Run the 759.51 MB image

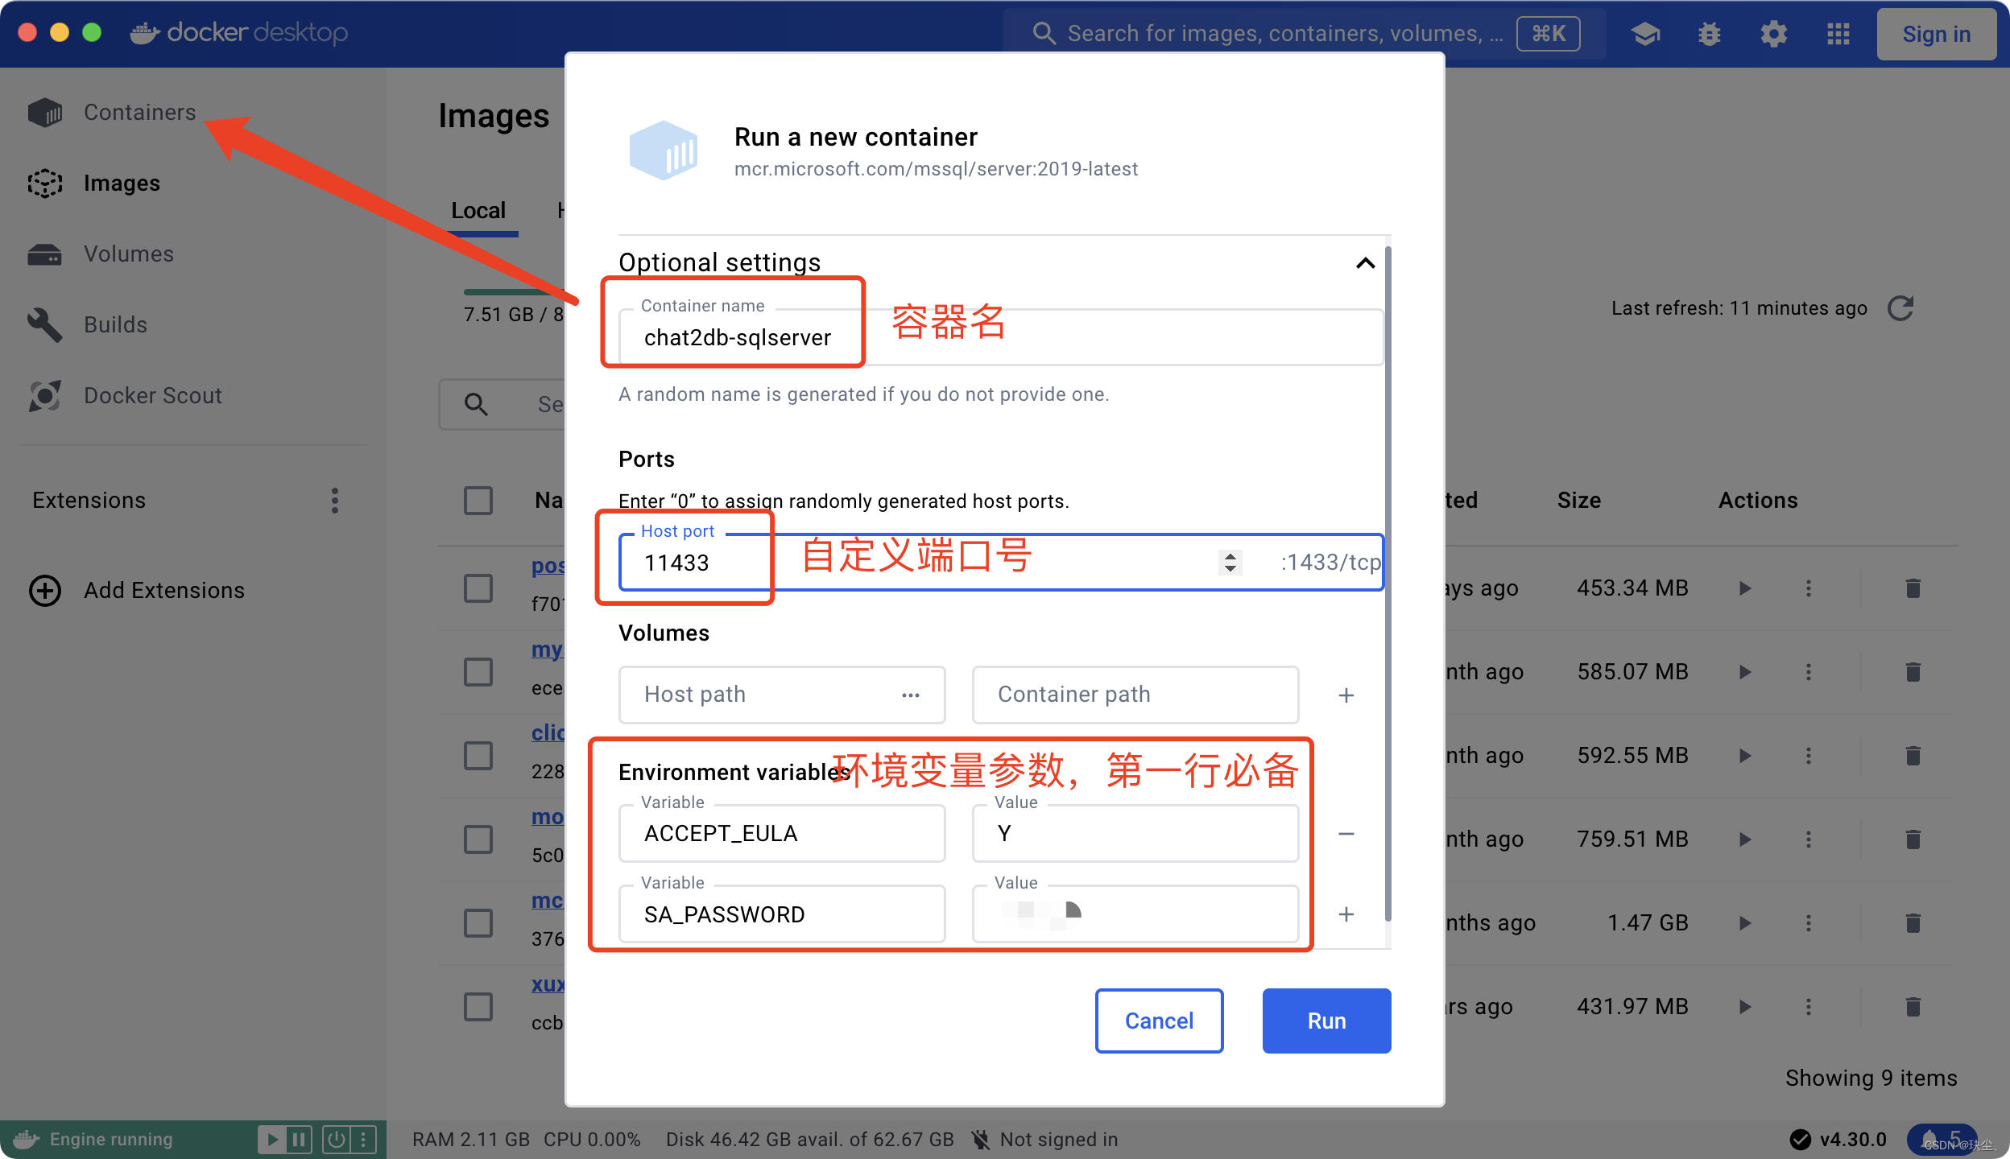(1745, 839)
